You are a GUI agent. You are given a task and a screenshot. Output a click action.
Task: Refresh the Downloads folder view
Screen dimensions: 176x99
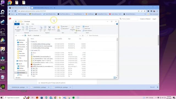pyautogui.click(x=83, y=35)
